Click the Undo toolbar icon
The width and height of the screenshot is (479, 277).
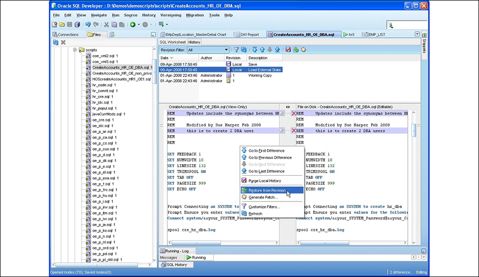pos(88,24)
